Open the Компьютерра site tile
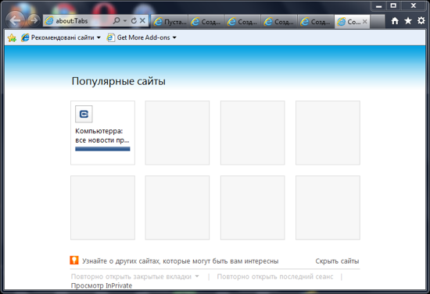 pos(102,133)
